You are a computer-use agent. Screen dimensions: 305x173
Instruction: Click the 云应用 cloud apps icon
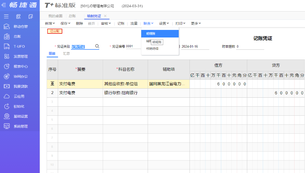click(6, 97)
